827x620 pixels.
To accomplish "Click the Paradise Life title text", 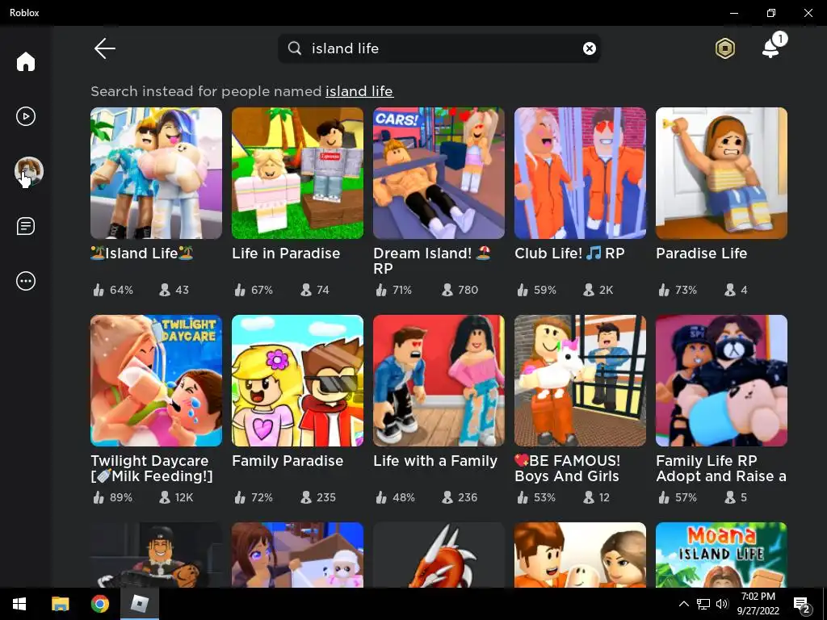I will [x=702, y=253].
